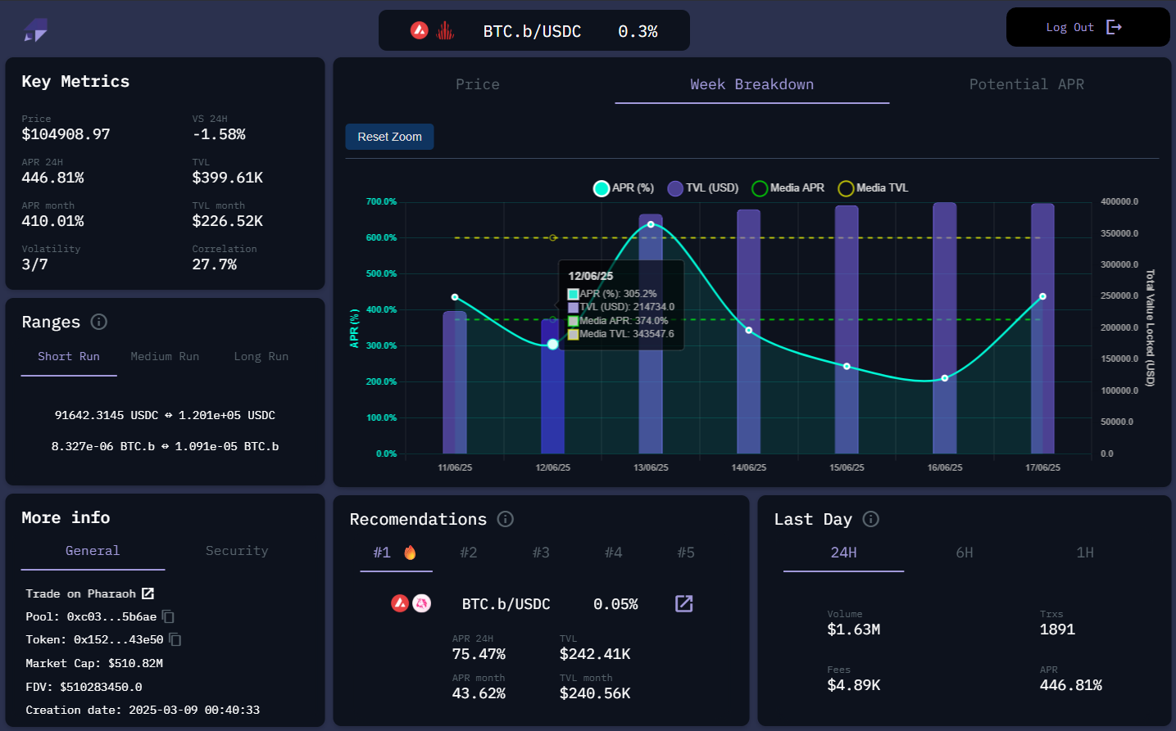Open the external link for the #1 recommended pool
1176x731 pixels.
pyautogui.click(x=683, y=603)
